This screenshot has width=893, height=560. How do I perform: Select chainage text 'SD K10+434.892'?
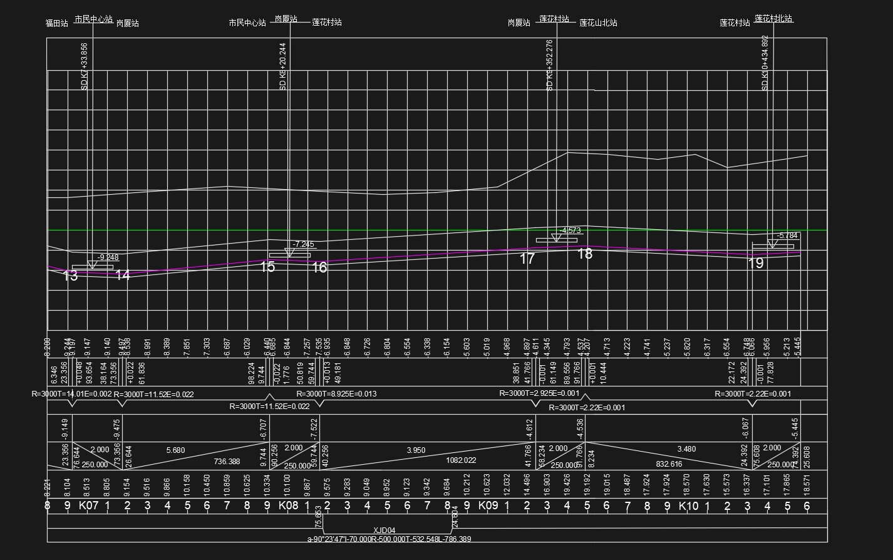click(765, 63)
